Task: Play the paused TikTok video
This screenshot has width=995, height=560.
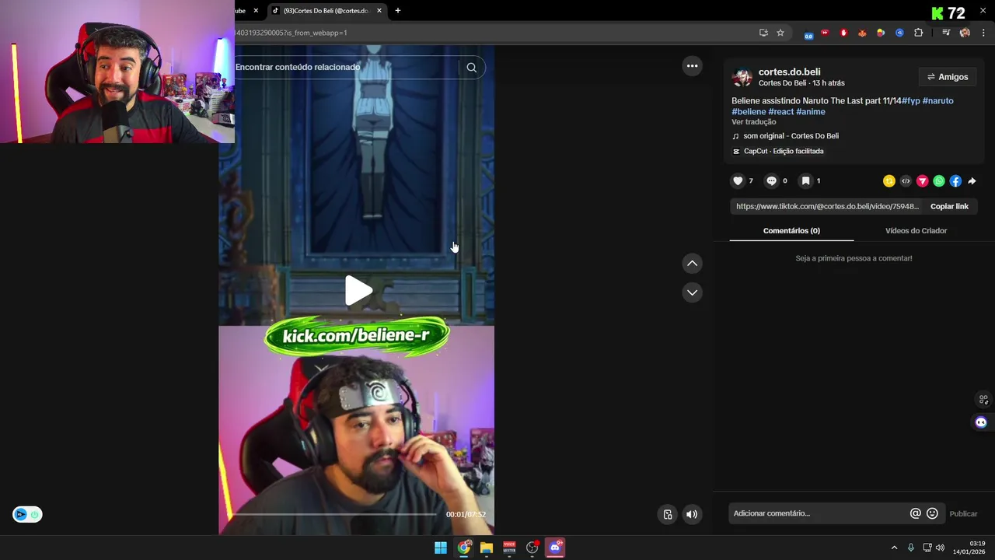Action: 358,291
